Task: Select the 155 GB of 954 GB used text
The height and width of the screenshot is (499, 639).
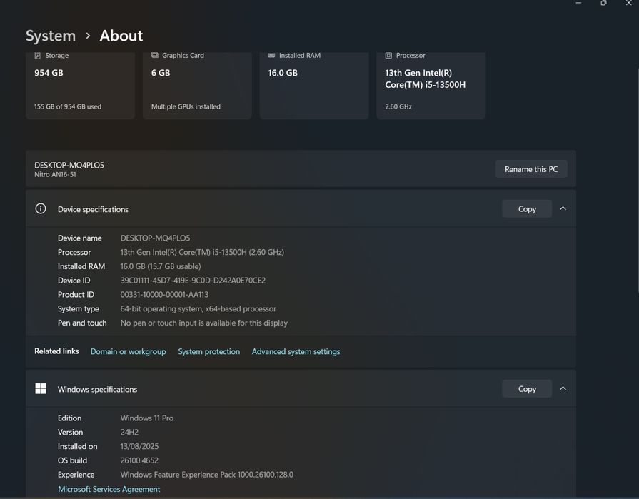Action: 68,106
